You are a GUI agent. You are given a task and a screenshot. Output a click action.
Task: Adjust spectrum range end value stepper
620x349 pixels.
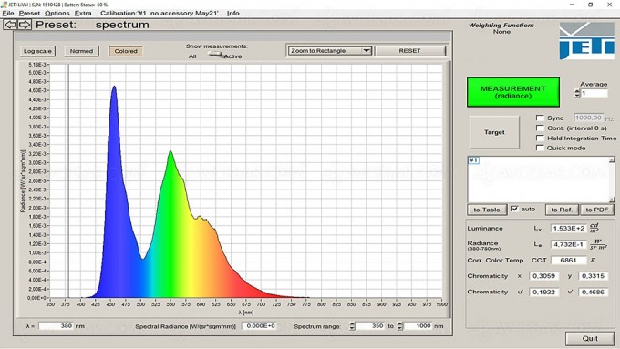pos(399,326)
